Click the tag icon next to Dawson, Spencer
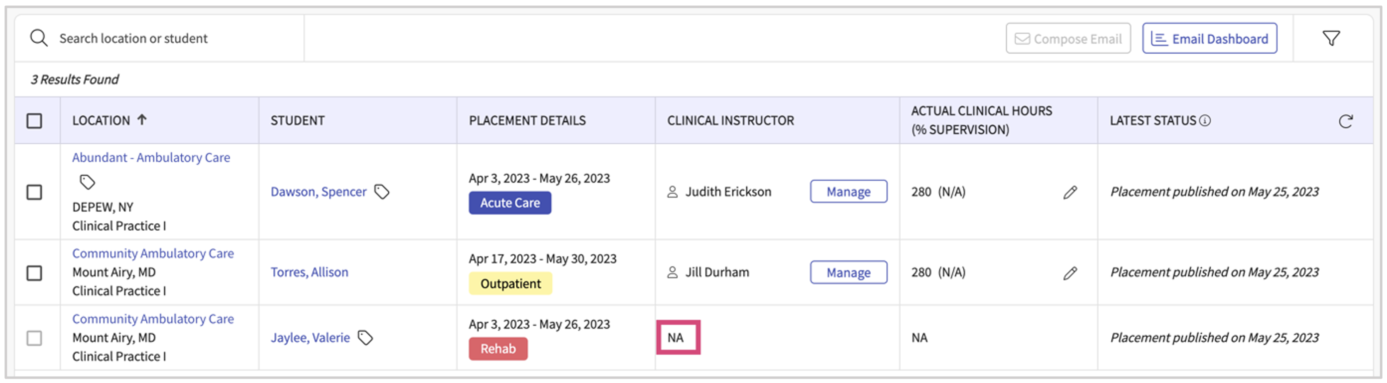This screenshot has width=1387, height=383. [382, 191]
